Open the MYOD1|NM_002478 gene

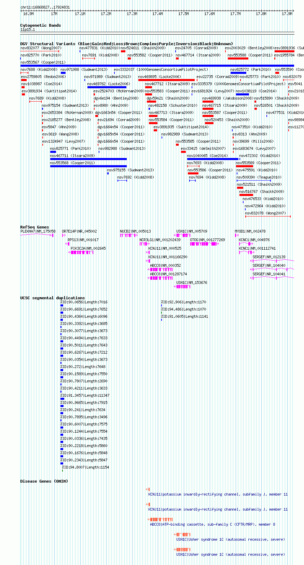tap(250, 231)
